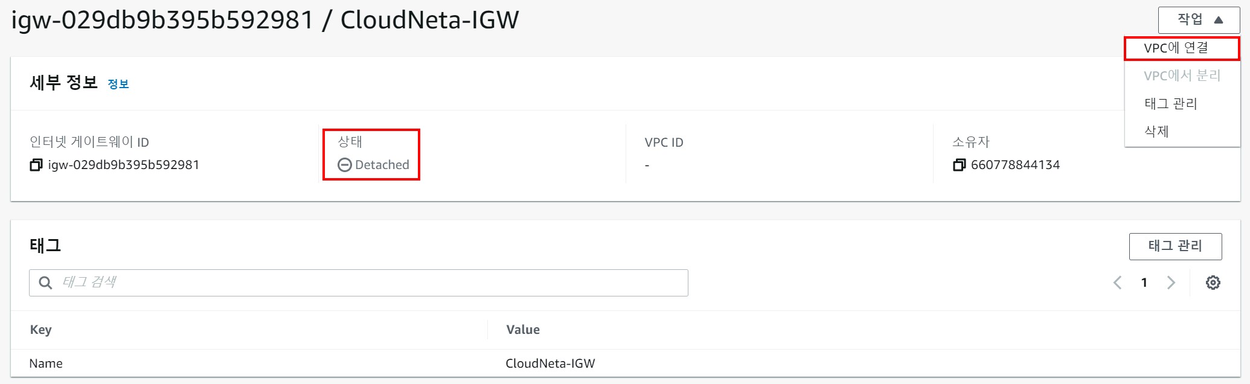Go to next tags page arrow
The width and height of the screenshot is (1250, 384).
click(x=1171, y=283)
